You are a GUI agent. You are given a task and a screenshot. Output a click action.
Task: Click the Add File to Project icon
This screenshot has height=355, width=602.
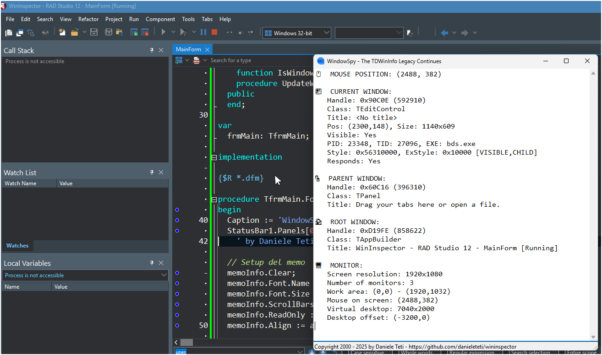tap(134, 32)
